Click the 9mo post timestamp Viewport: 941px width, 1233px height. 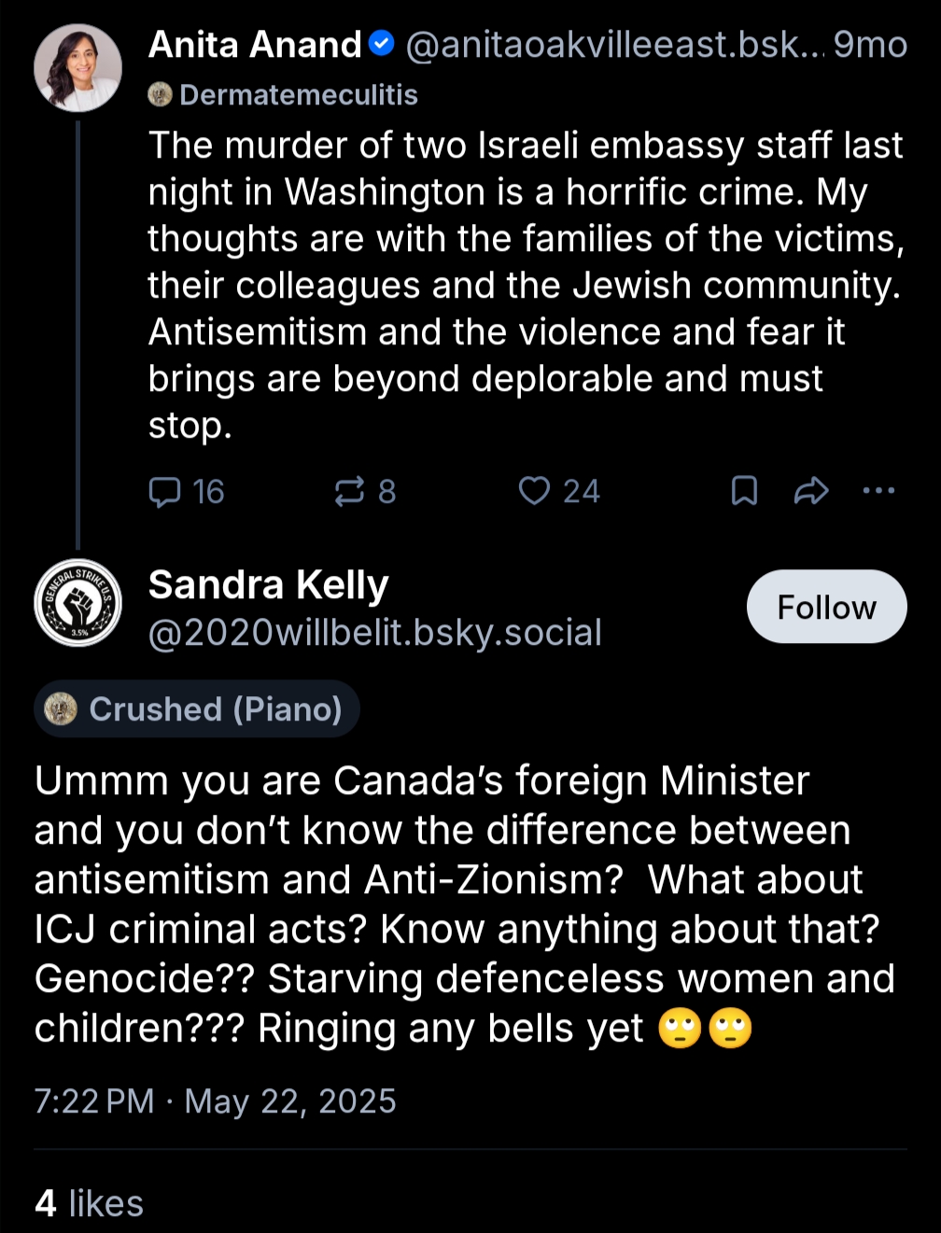tap(870, 44)
